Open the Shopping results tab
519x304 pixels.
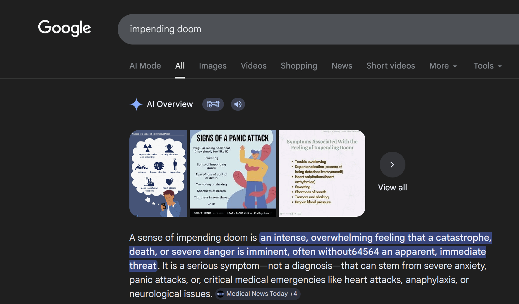[299, 66]
